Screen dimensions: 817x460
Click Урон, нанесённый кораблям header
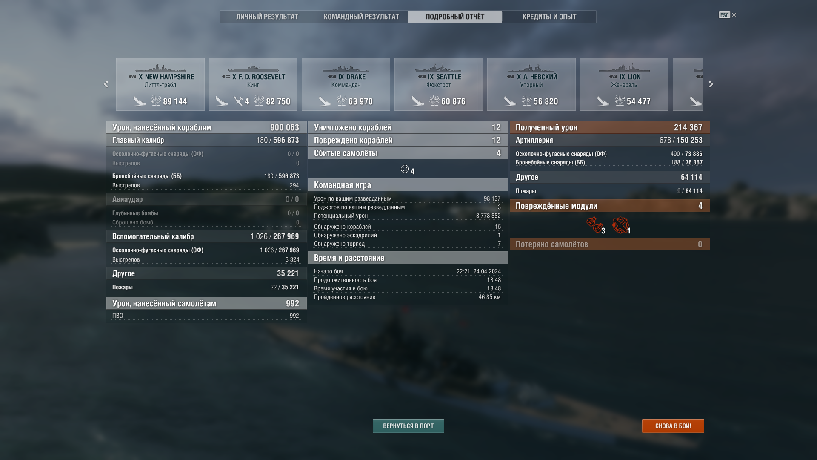pos(206,127)
